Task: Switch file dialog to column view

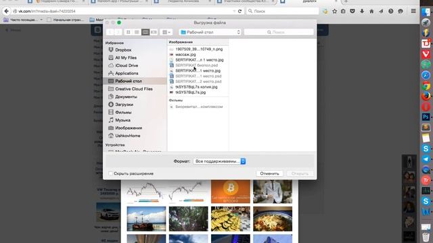Action: click(x=145, y=32)
